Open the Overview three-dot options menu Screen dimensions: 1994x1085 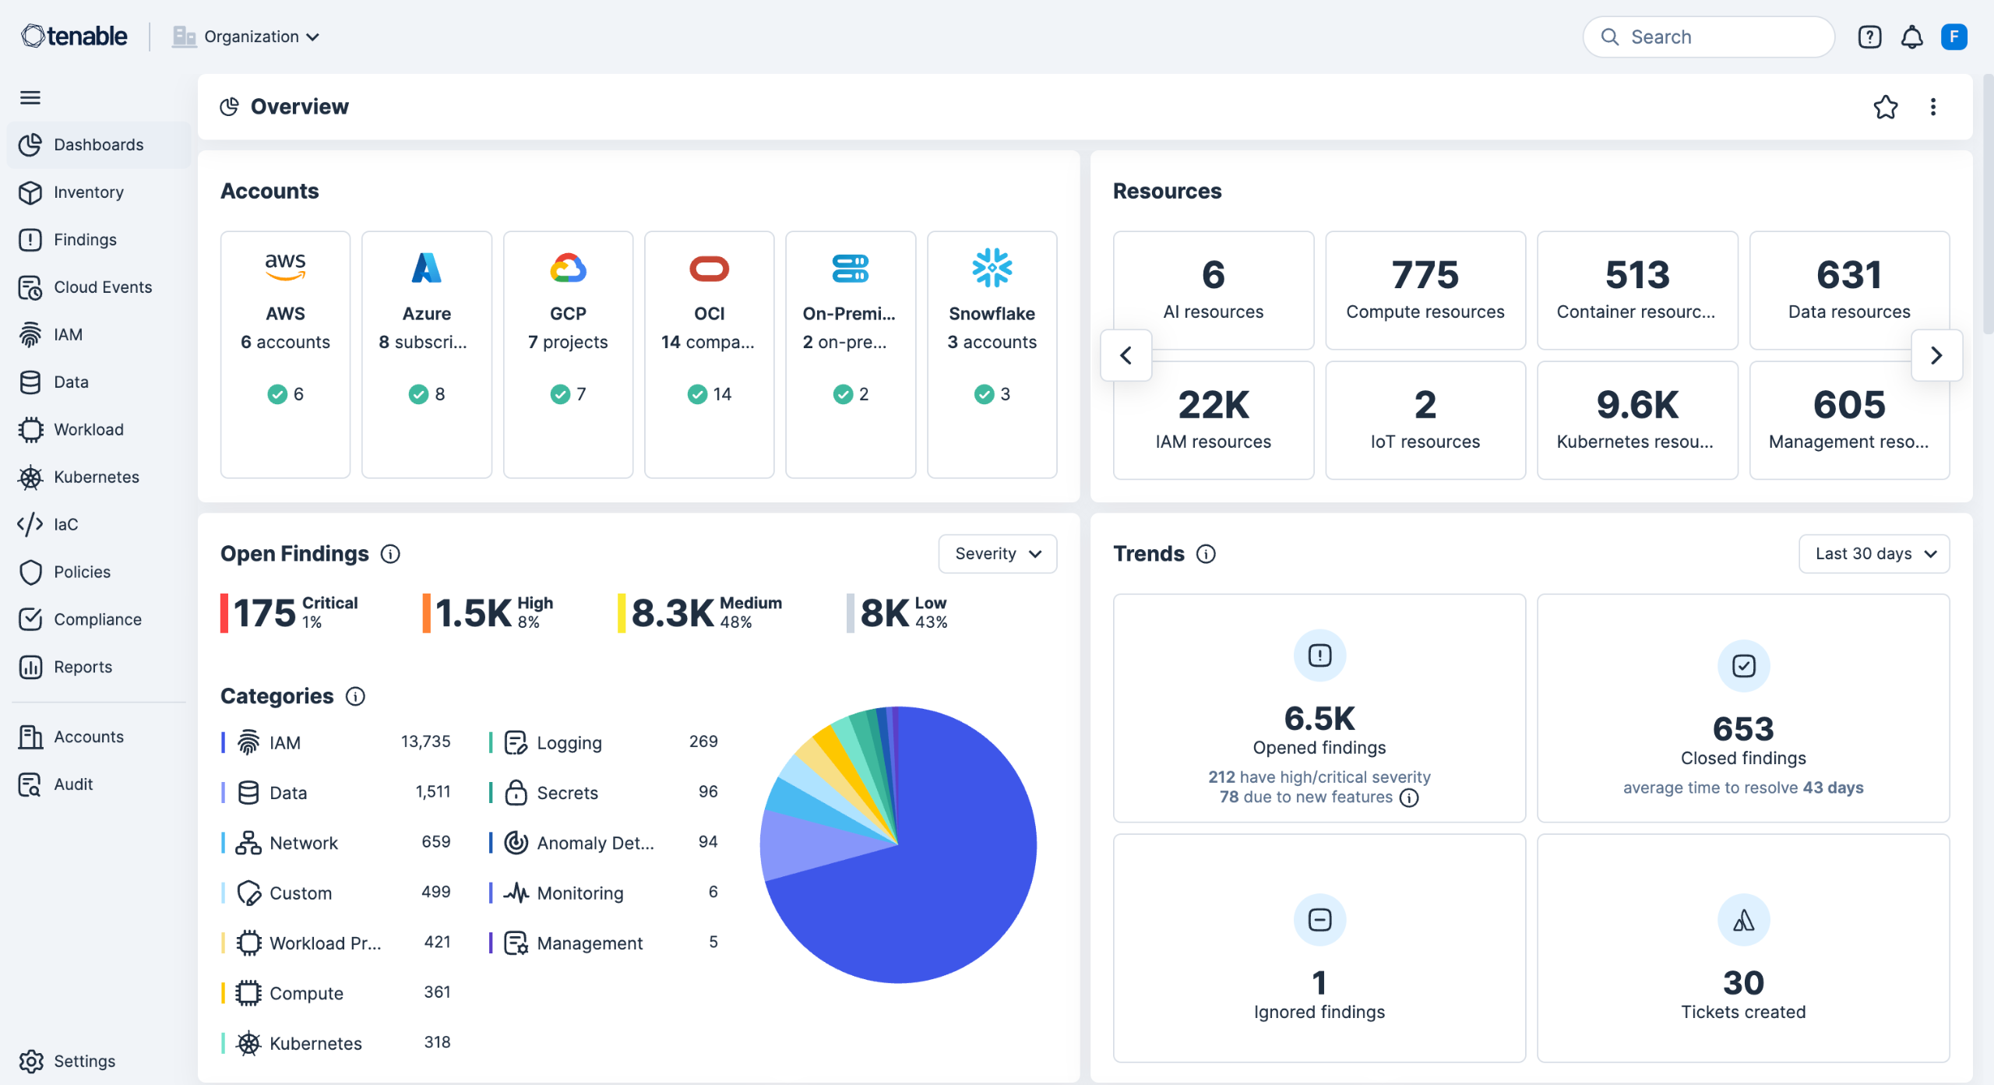pyautogui.click(x=1932, y=107)
